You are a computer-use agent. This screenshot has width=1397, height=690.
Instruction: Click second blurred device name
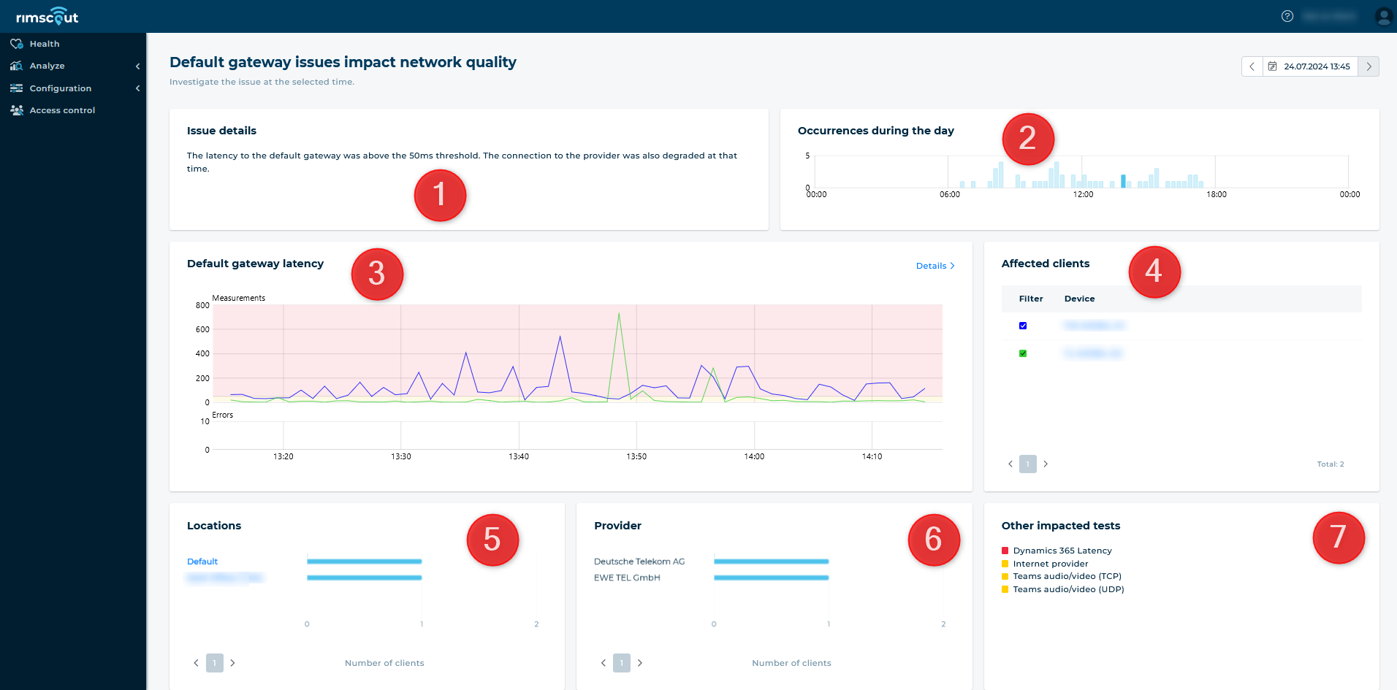pos(1092,353)
